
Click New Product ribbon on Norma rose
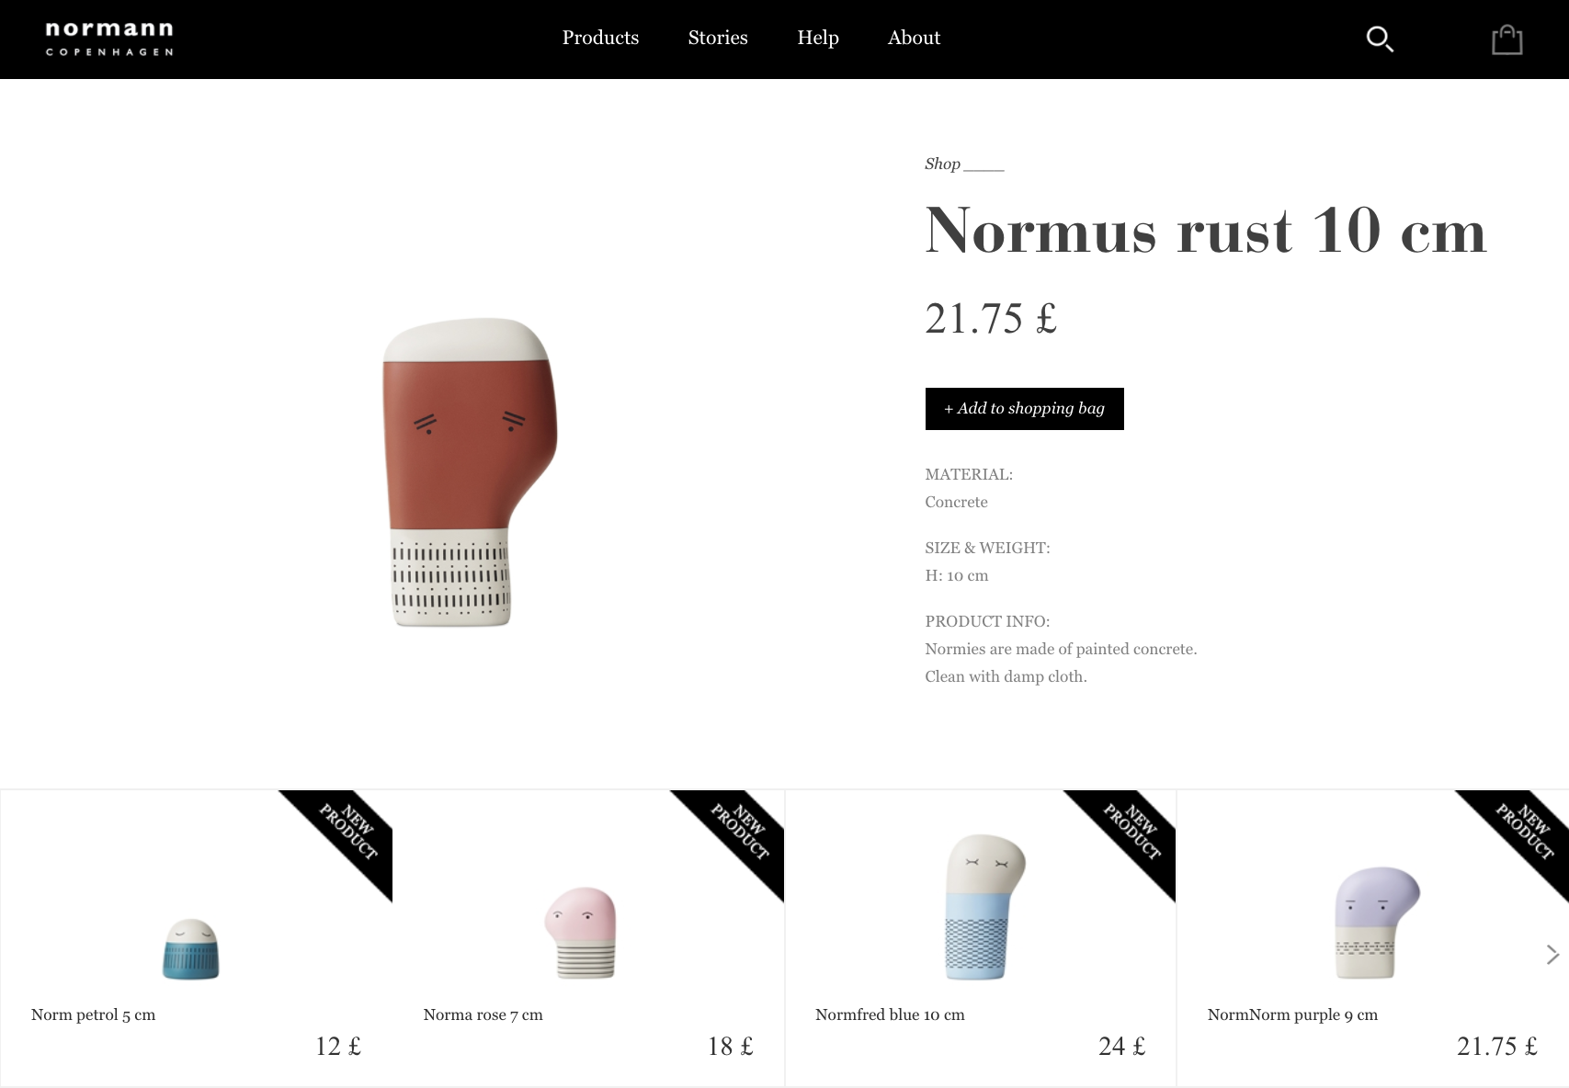pos(742,832)
